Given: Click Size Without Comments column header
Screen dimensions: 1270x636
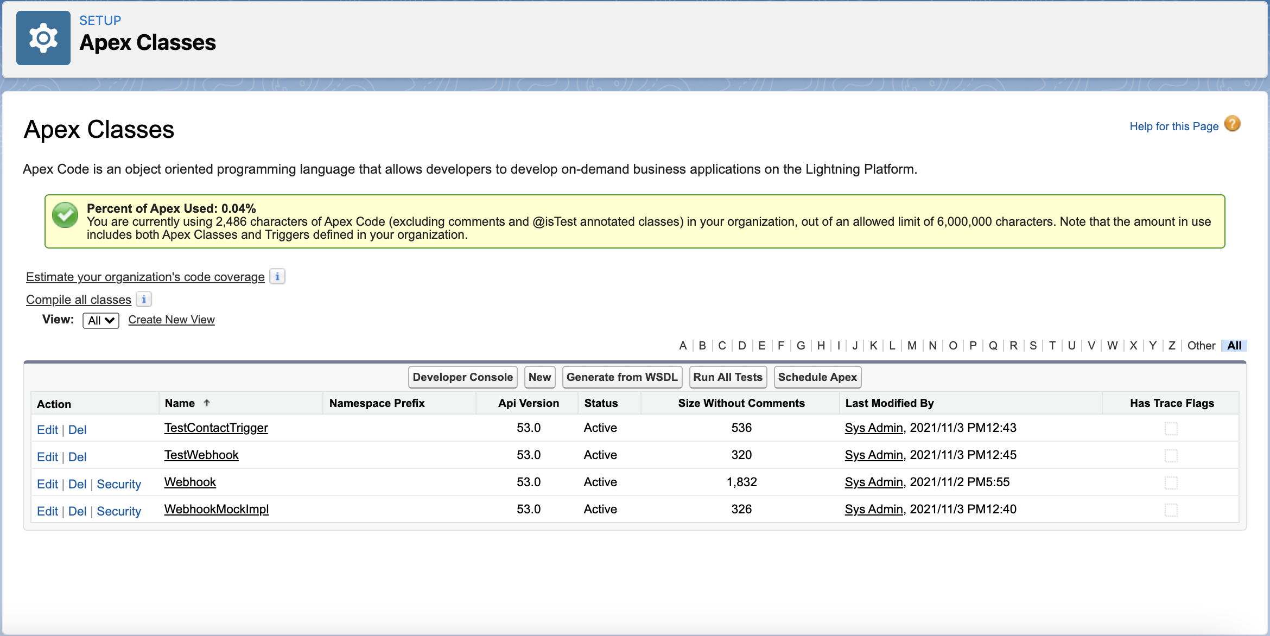Looking at the screenshot, I should [741, 403].
